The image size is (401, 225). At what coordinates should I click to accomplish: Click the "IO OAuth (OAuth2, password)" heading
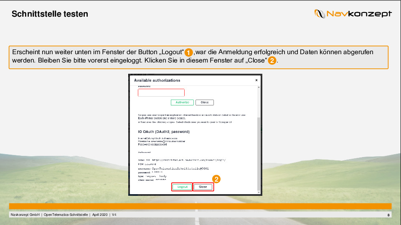click(164, 132)
